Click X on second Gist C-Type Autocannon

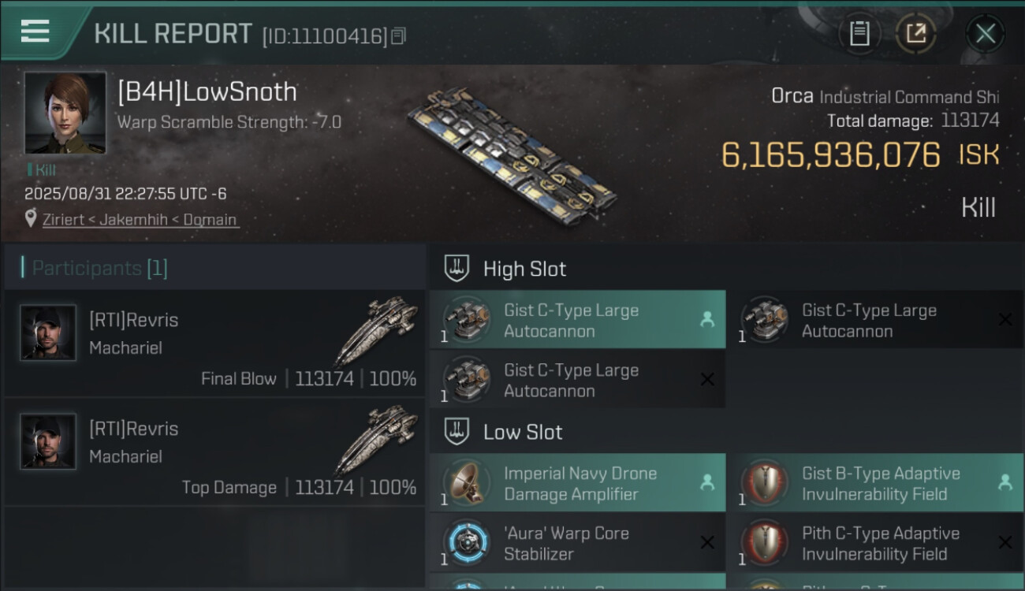(x=1004, y=320)
